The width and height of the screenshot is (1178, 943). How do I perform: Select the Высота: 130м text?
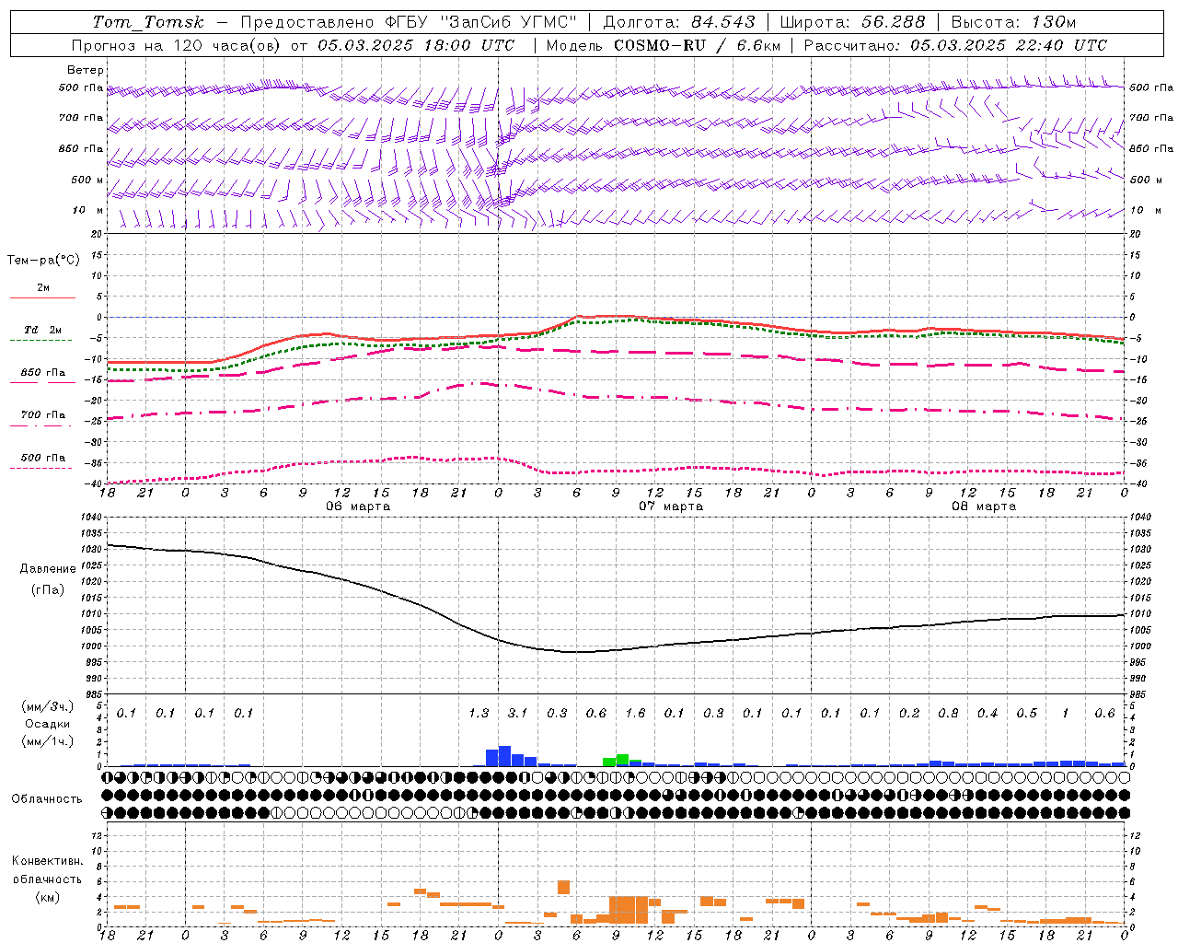[x=1013, y=22]
